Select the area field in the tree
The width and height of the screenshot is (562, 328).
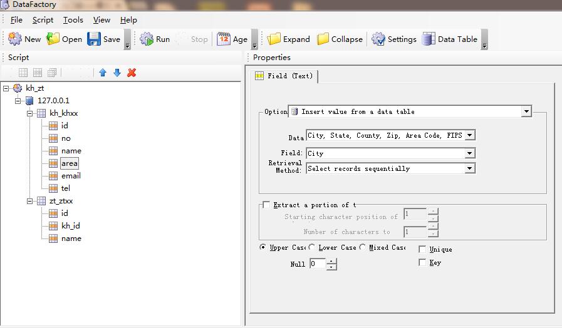tap(69, 163)
